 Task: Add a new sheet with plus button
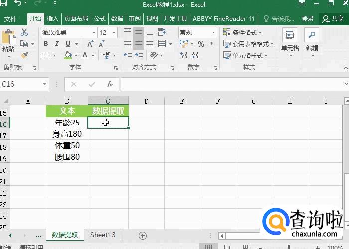click(x=143, y=235)
